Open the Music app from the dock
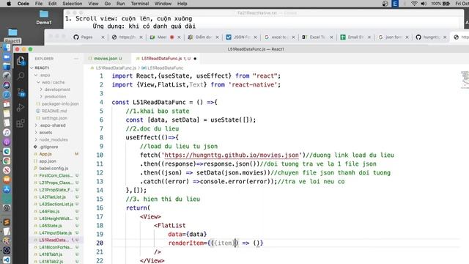Image resolution: width=469 pixels, height=264 pixels. (7, 132)
